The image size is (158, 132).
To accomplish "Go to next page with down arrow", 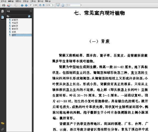I will (26, 5).
